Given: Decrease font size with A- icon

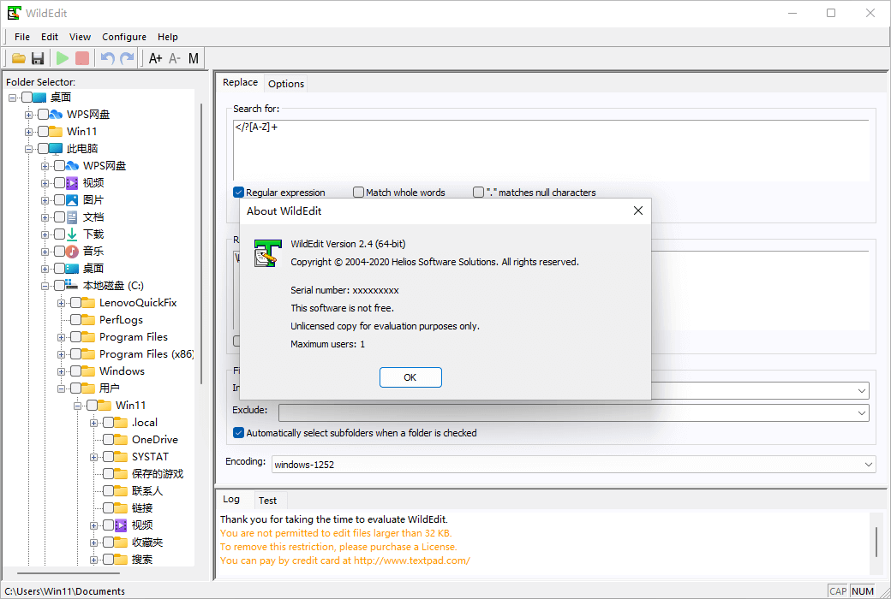Looking at the screenshot, I should click(175, 58).
